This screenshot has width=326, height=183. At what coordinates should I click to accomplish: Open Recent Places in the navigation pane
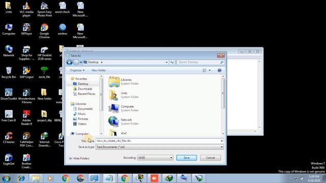point(84,94)
